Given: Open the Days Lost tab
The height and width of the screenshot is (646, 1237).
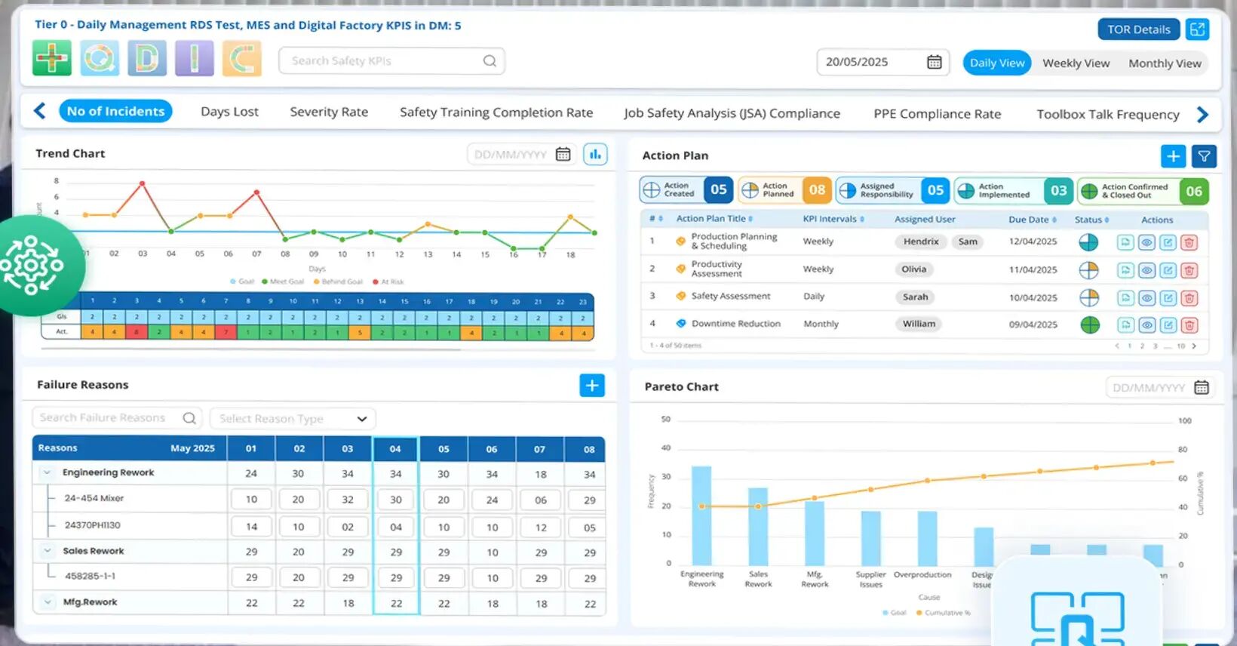Looking at the screenshot, I should coord(229,112).
